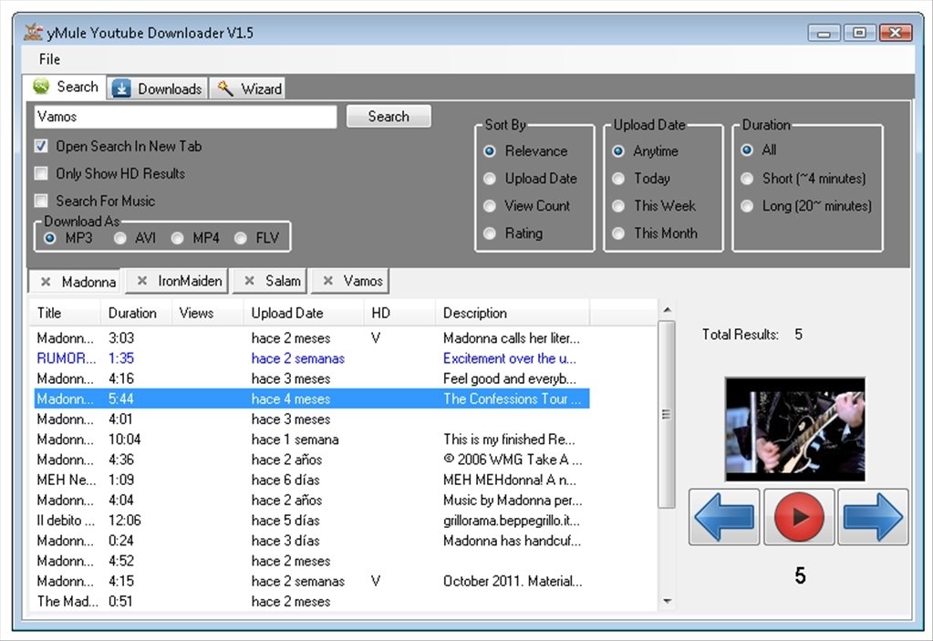Click the Duration column header
This screenshot has width=933, height=641.
[136, 313]
